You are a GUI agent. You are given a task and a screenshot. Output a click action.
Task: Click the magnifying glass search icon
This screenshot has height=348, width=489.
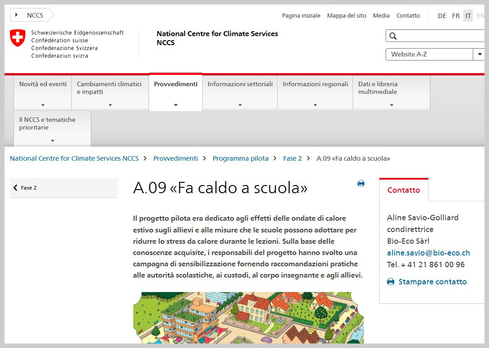393,36
